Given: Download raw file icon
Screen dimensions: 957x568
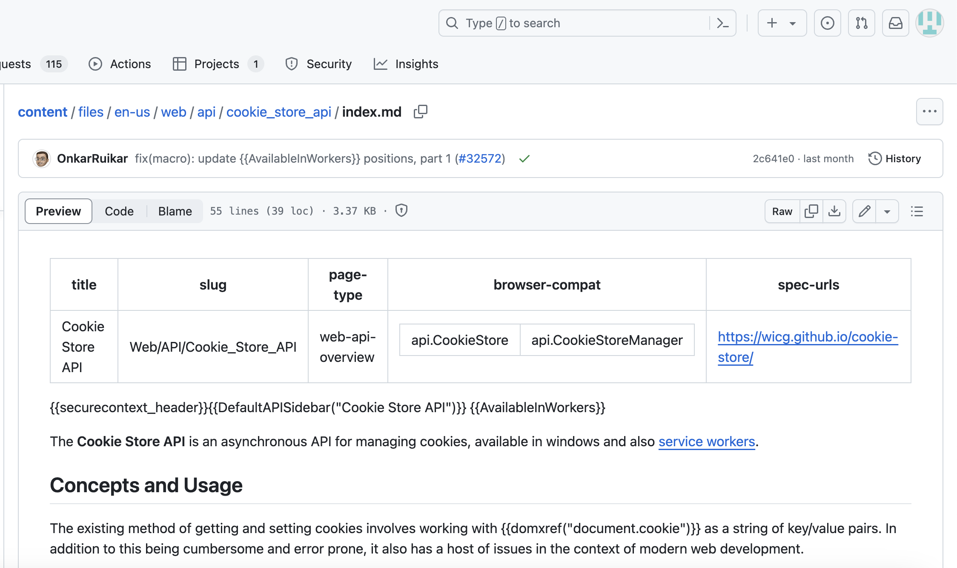Looking at the screenshot, I should 834,211.
